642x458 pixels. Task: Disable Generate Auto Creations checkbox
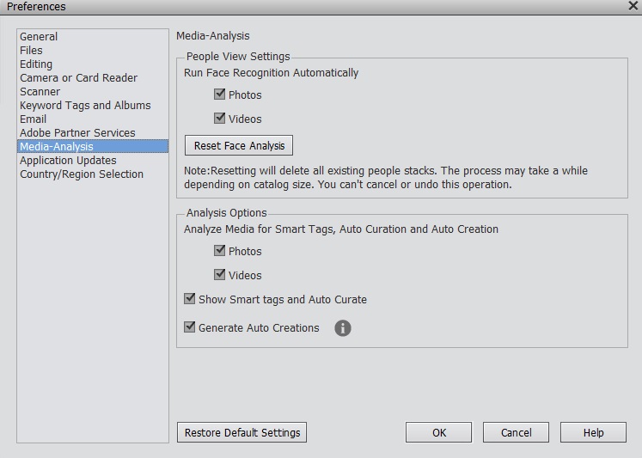tap(190, 327)
